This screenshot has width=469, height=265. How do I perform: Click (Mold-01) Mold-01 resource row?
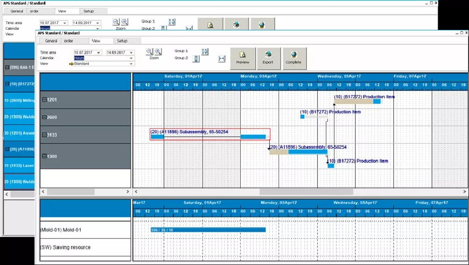85,230
